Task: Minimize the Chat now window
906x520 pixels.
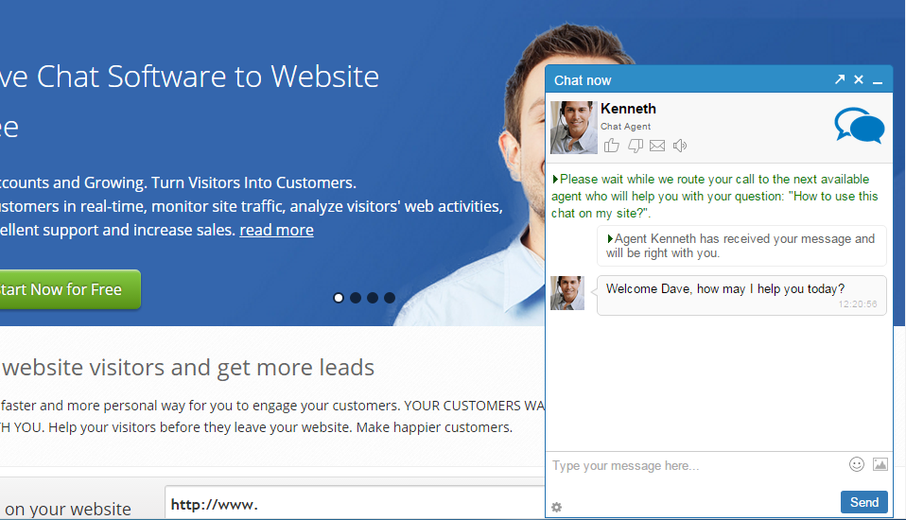Action: pyautogui.click(x=878, y=81)
